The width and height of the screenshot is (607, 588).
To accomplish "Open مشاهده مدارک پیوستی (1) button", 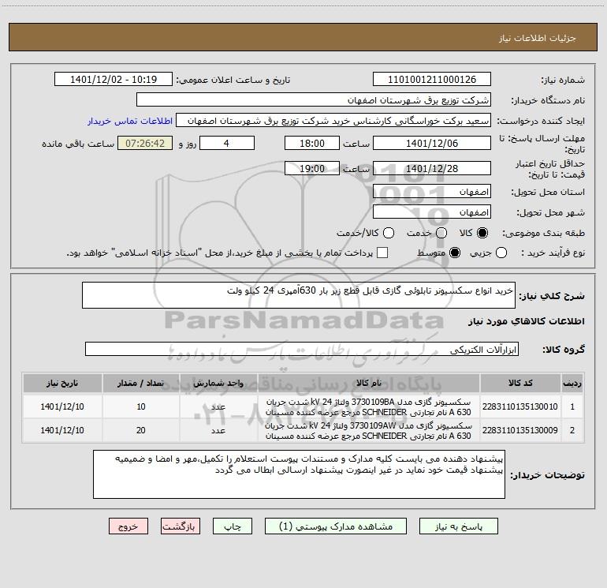I will pyautogui.click(x=336, y=526).
